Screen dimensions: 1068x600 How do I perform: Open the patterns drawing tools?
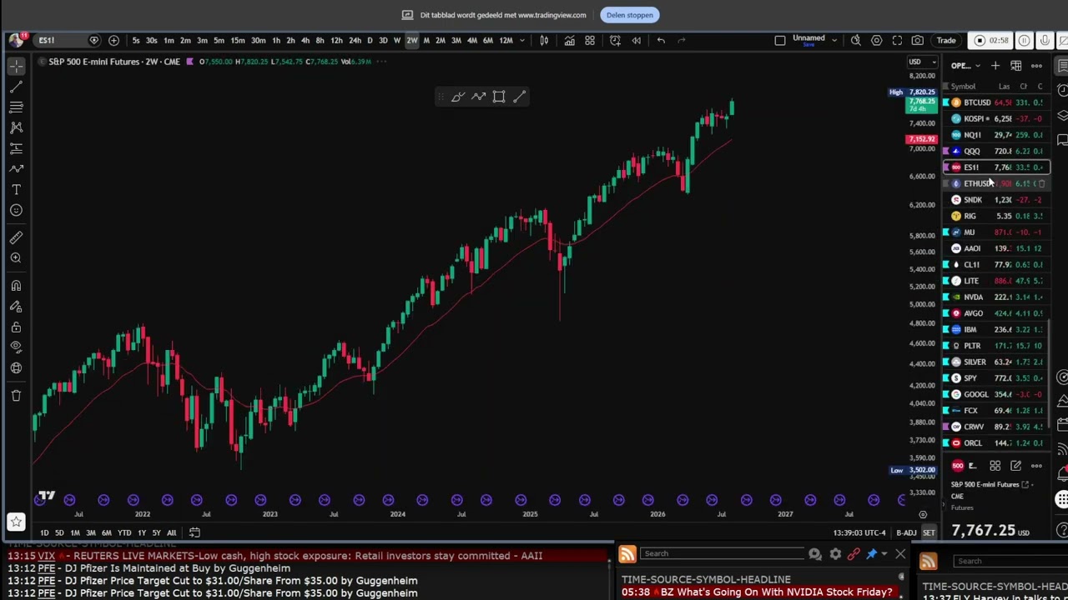pos(16,127)
